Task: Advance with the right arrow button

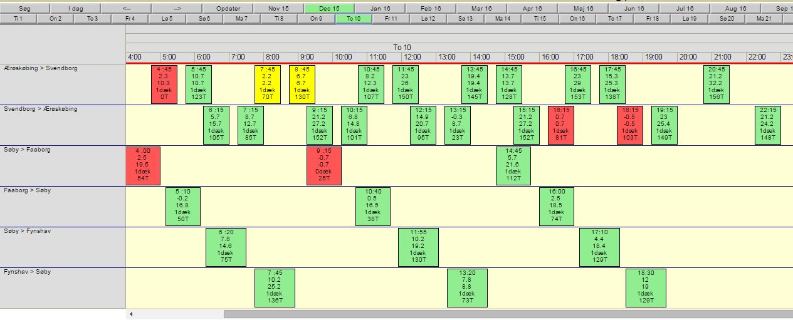Action: [177, 8]
